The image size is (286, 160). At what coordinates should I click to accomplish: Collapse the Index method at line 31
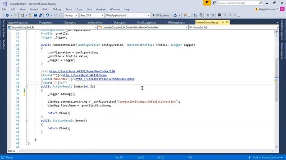[27, 87]
